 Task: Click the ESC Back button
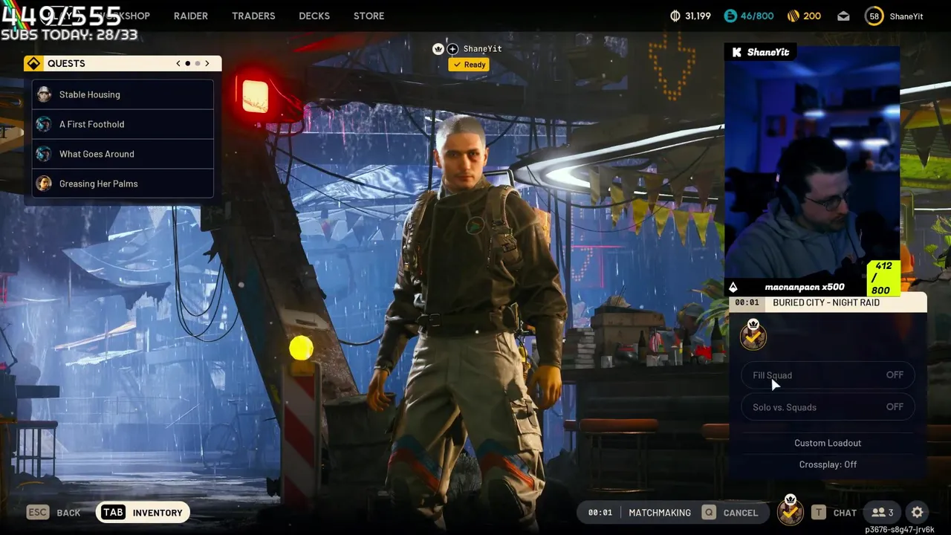53,513
